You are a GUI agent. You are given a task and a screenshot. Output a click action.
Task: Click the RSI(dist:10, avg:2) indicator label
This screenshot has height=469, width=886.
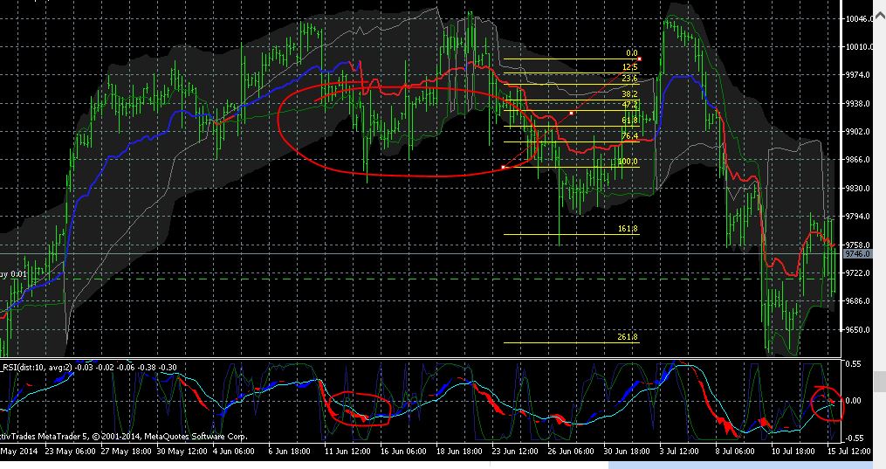(37, 368)
